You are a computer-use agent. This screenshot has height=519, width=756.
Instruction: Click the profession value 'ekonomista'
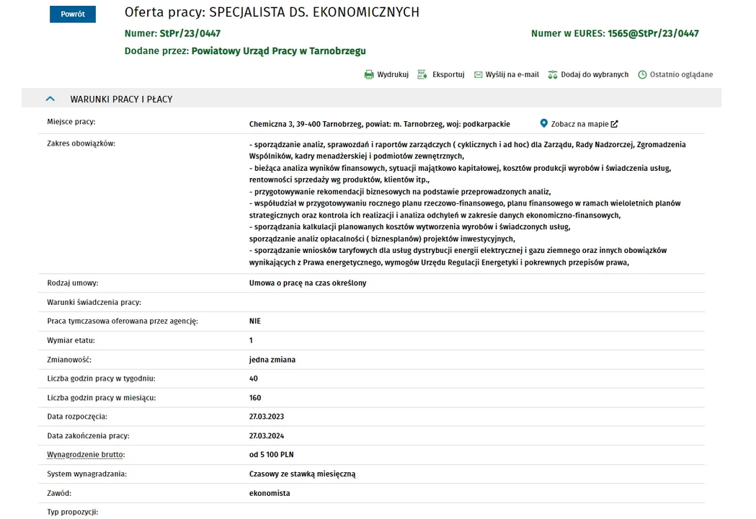270,493
